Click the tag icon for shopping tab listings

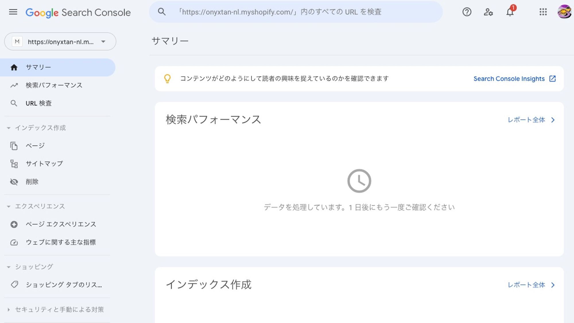(x=14, y=285)
